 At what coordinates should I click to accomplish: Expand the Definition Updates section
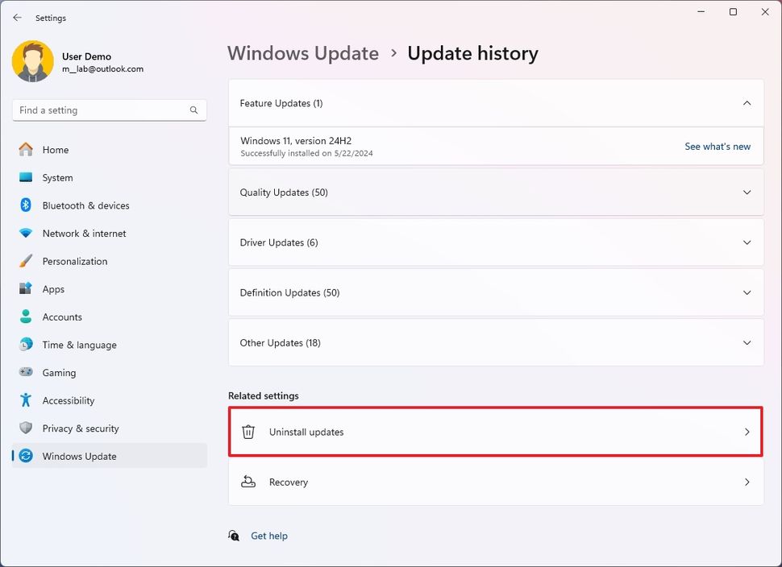coord(746,292)
